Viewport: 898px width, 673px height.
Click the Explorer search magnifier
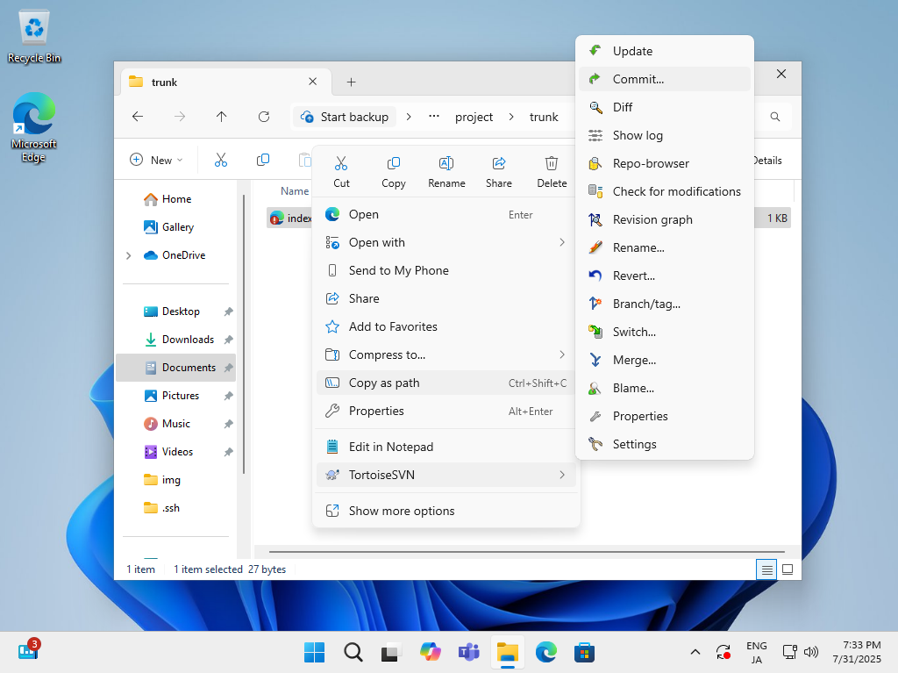[x=775, y=117]
